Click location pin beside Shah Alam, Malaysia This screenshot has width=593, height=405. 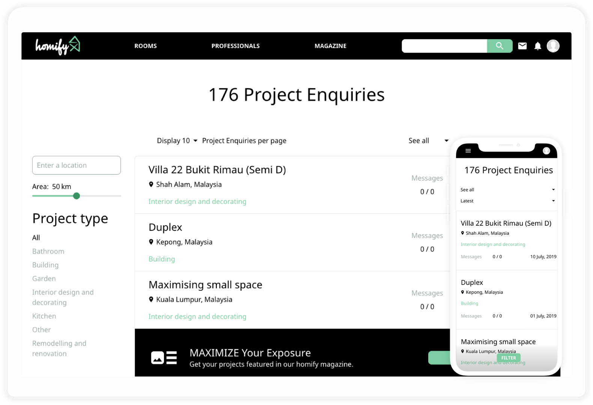(151, 184)
